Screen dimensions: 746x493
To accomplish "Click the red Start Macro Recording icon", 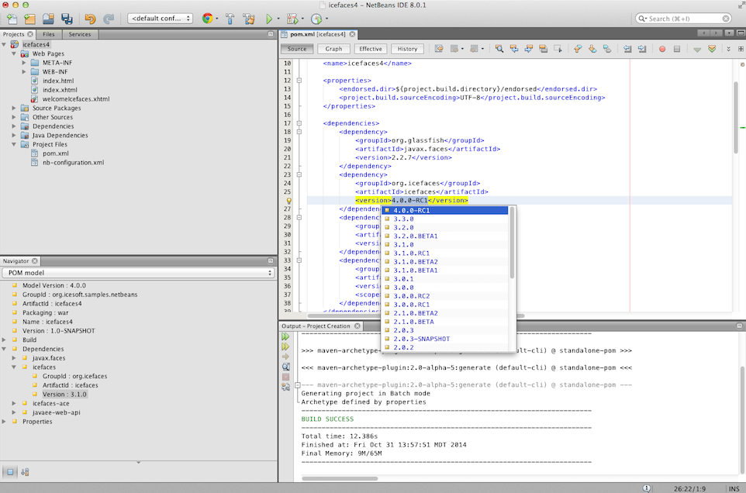I will point(662,49).
